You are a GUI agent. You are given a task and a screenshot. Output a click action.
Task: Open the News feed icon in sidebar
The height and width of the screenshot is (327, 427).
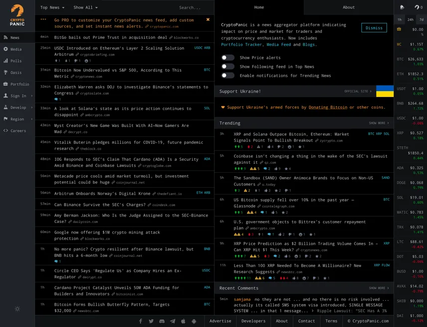tap(5, 37)
